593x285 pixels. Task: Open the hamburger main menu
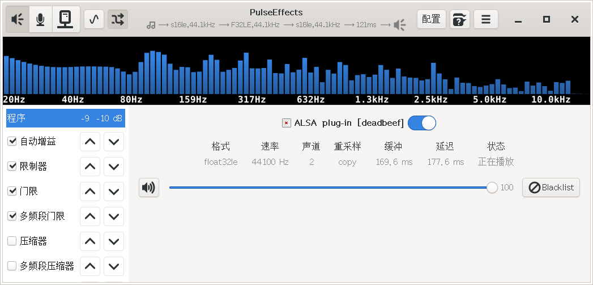click(486, 19)
